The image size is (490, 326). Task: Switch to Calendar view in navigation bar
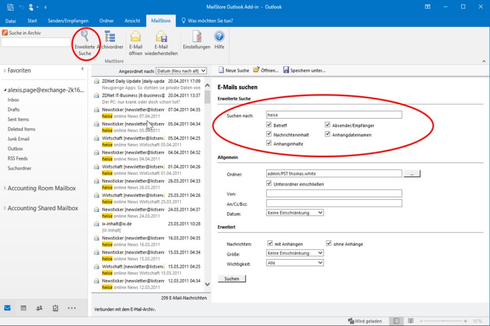[x=24, y=308]
